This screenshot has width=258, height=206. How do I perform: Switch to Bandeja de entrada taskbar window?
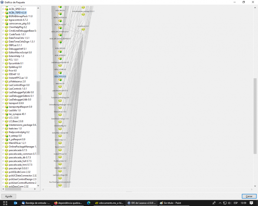tap(36, 203)
